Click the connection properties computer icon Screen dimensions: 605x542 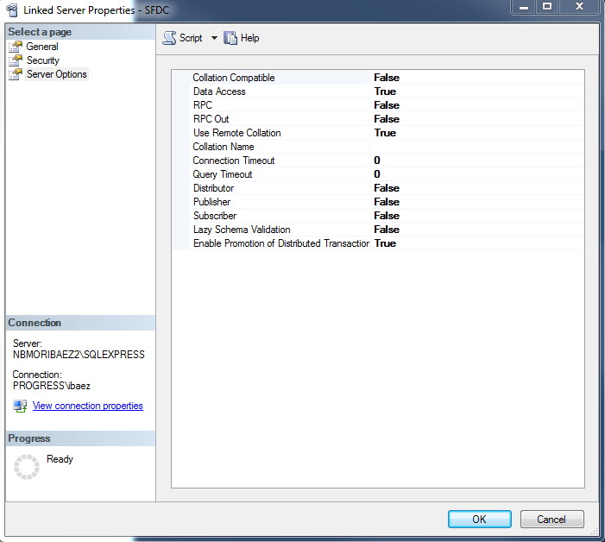click(x=20, y=406)
